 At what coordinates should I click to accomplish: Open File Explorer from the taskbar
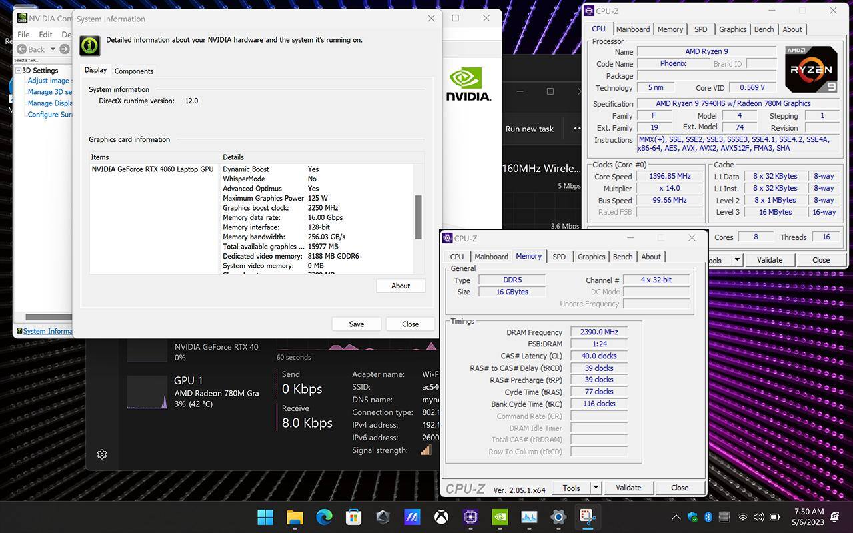tap(295, 517)
